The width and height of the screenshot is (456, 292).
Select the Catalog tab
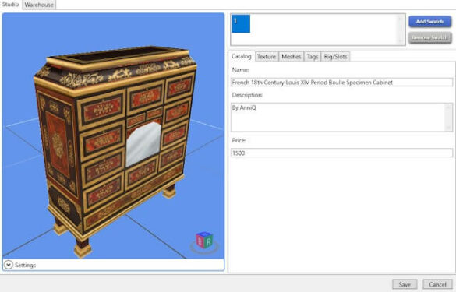pyautogui.click(x=242, y=56)
